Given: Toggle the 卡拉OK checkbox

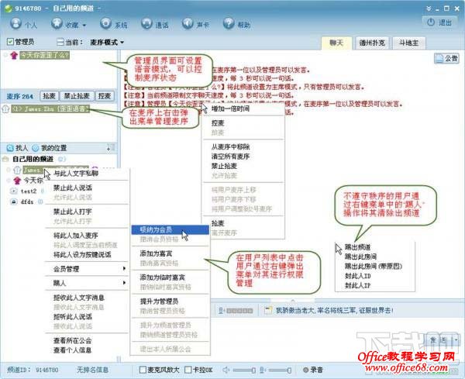Looking at the screenshot, I should [x=188, y=370].
